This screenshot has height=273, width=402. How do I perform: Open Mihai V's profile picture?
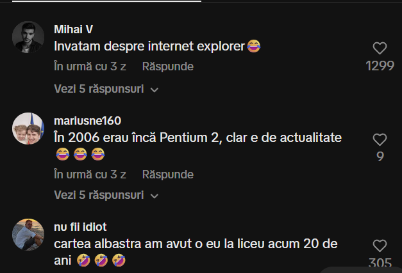point(28,37)
